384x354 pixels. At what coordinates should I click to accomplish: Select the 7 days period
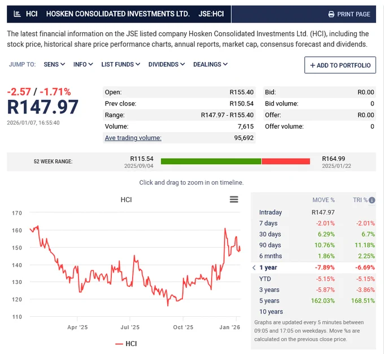point(313,223)
